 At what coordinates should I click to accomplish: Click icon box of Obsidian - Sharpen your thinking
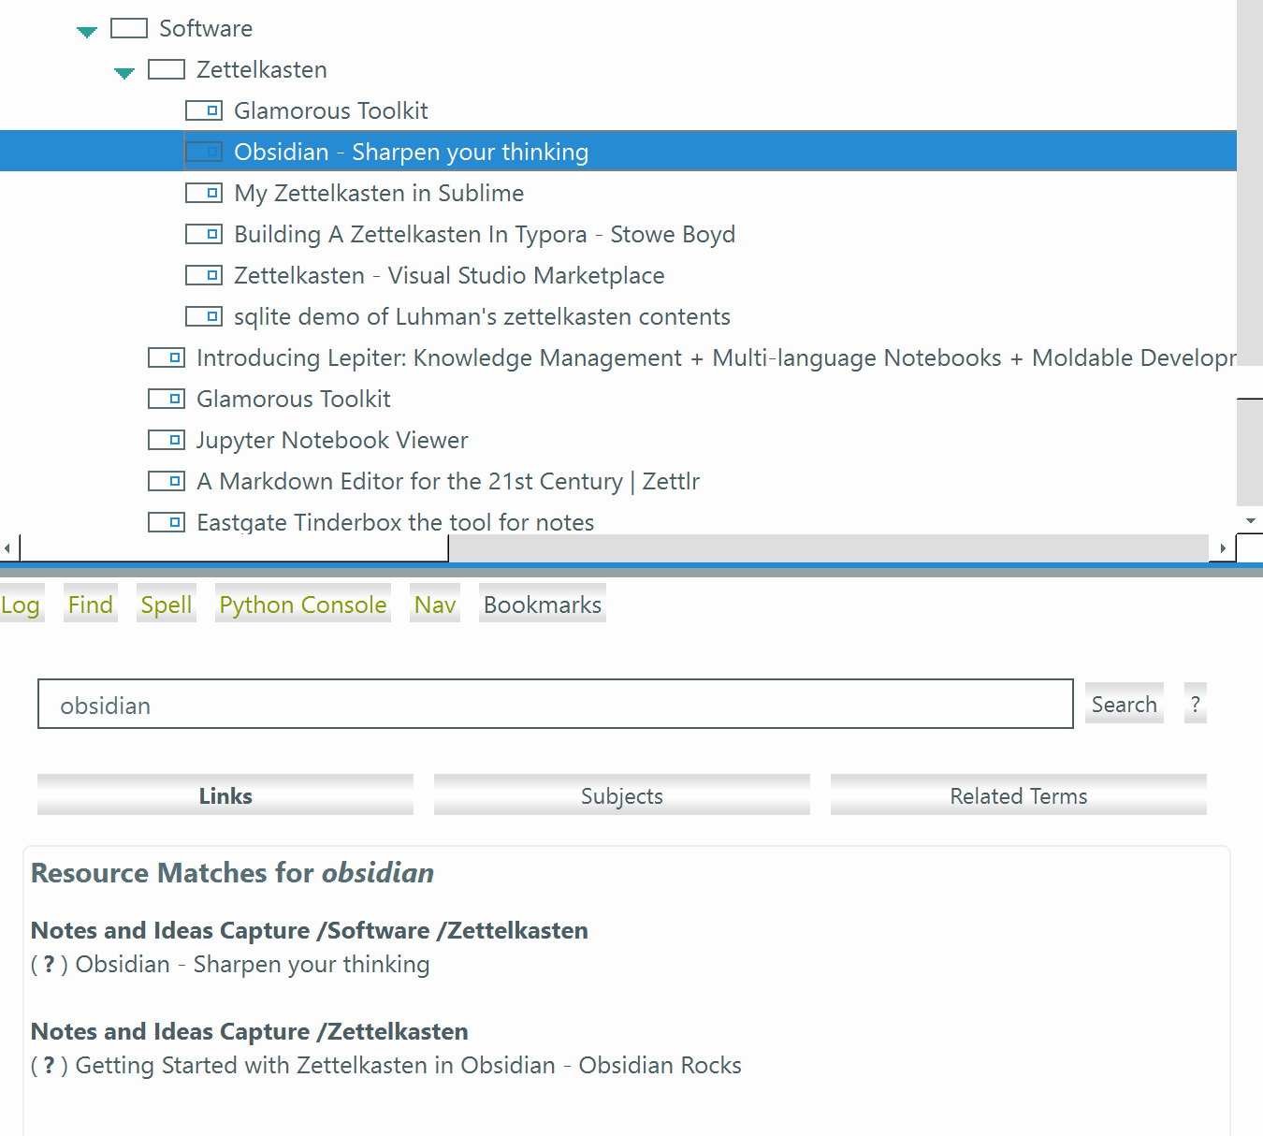coord(204,152)
